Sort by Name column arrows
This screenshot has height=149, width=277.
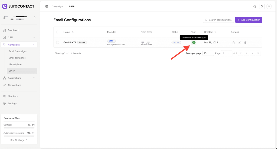point(72,32)
